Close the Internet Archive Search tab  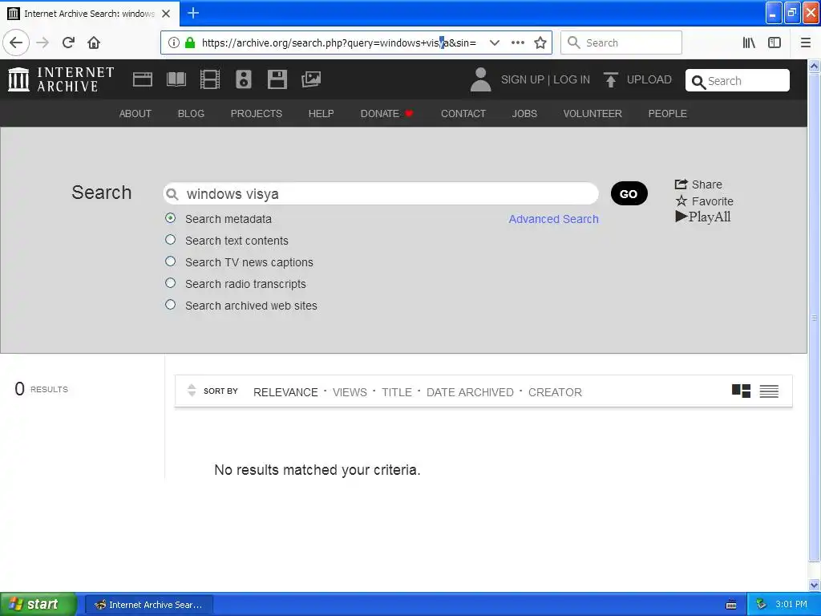[x=166, y=14]
